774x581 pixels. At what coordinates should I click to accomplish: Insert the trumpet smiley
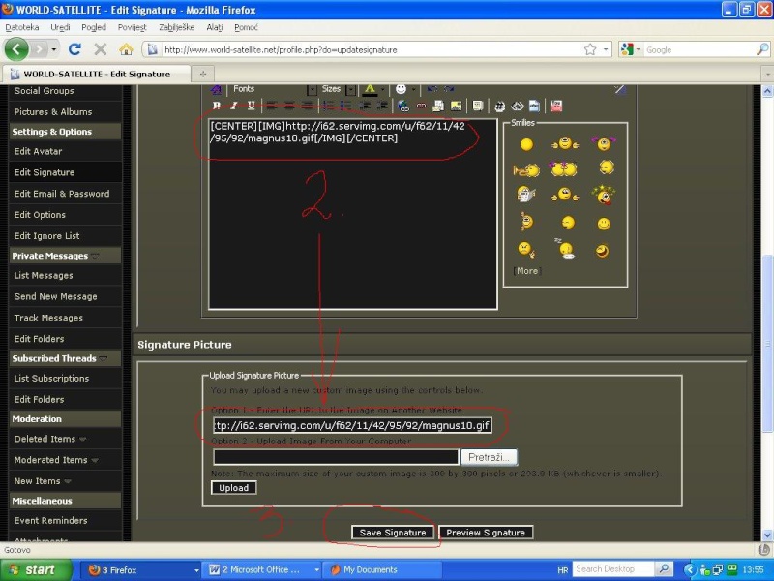coord(526,170)
